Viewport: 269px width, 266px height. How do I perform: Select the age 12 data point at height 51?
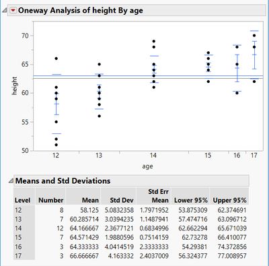pyautogui.click(x=56, y=145)
